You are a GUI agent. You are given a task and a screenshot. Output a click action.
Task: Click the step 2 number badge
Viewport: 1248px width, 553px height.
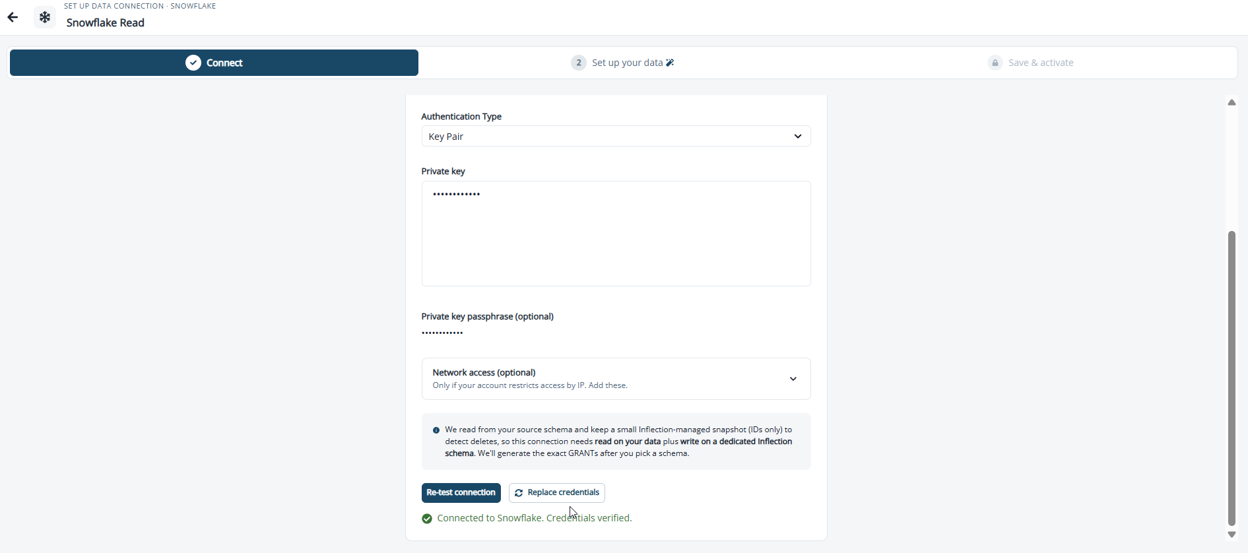point(579,63)
